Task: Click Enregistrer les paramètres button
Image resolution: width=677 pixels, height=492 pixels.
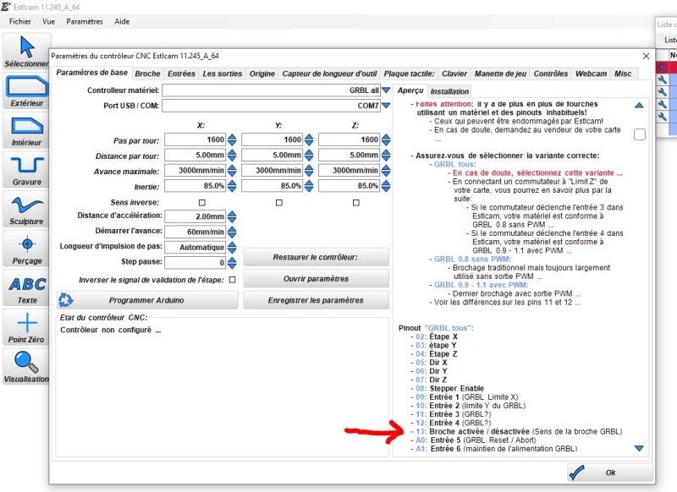Action: pos(316,300)
